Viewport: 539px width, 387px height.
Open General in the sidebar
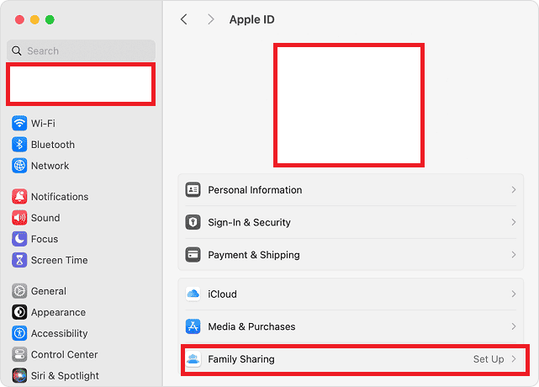coord(48,291)
